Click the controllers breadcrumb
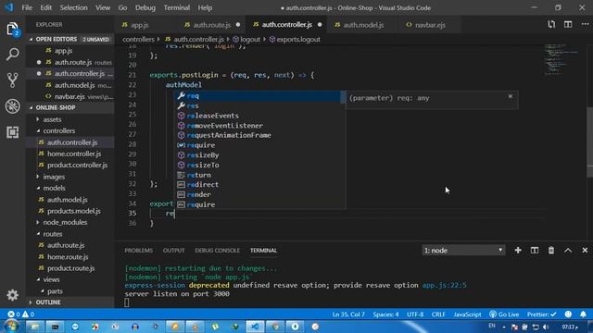Viewport: 593px width, 333px height. [x=138, y=39]
